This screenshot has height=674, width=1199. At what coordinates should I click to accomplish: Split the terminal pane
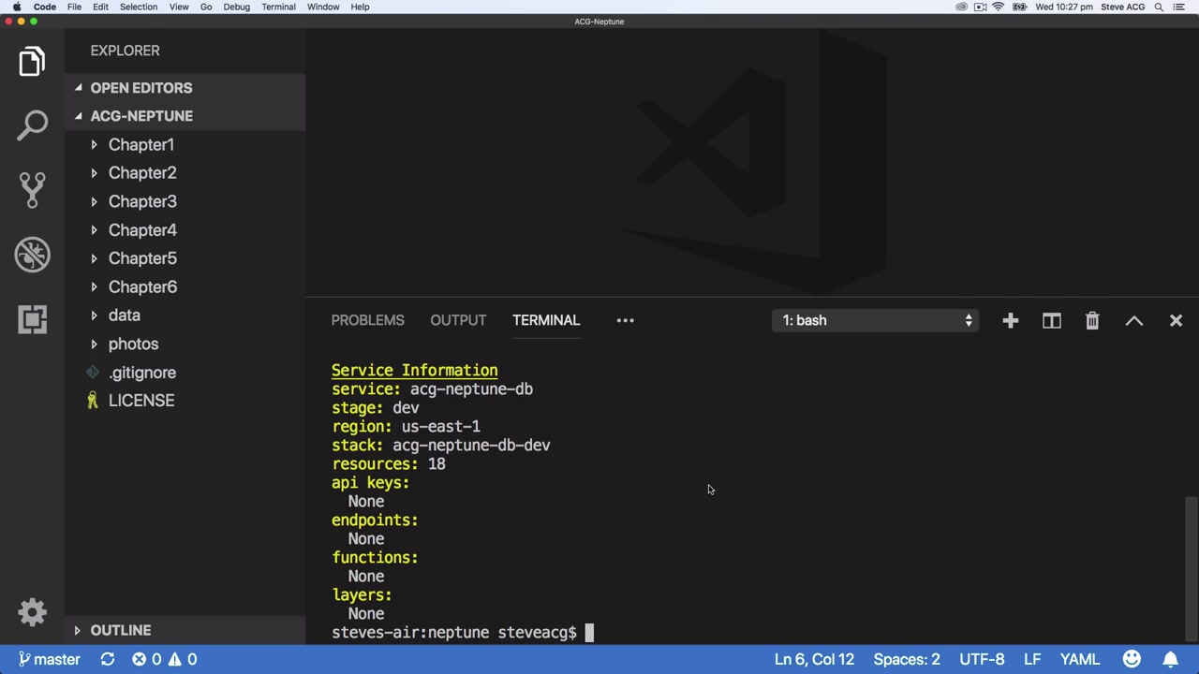pos(1051,321)
